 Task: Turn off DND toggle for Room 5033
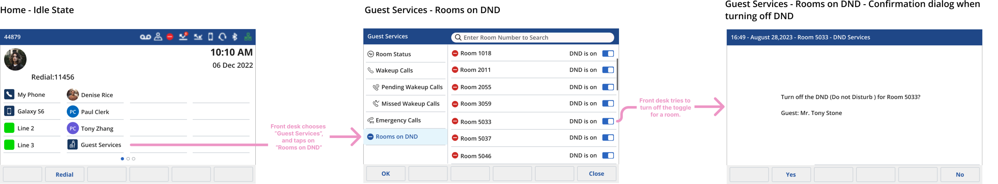coord(608,122)
